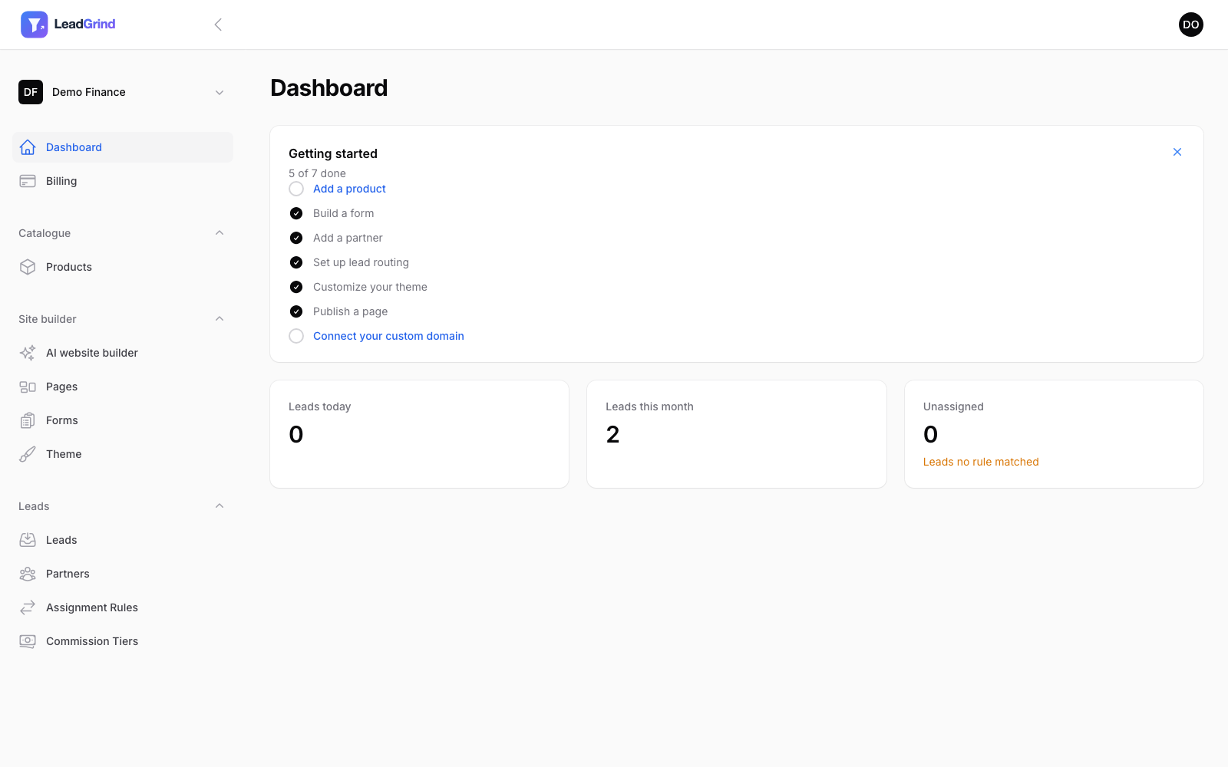Open the DO user avatar menu
This screenshot has height=767, width=1228.
click(1191, 25)
